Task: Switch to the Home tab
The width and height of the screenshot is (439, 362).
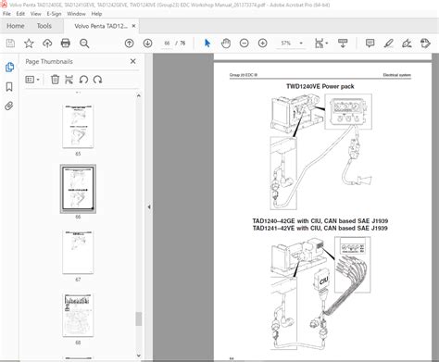Action: tap(16, 26)
